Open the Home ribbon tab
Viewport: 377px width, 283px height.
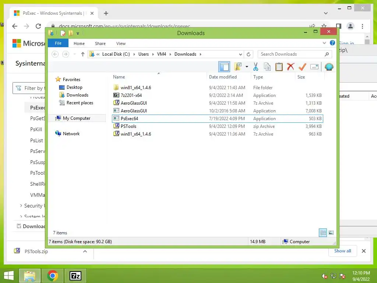coord(79,43)
